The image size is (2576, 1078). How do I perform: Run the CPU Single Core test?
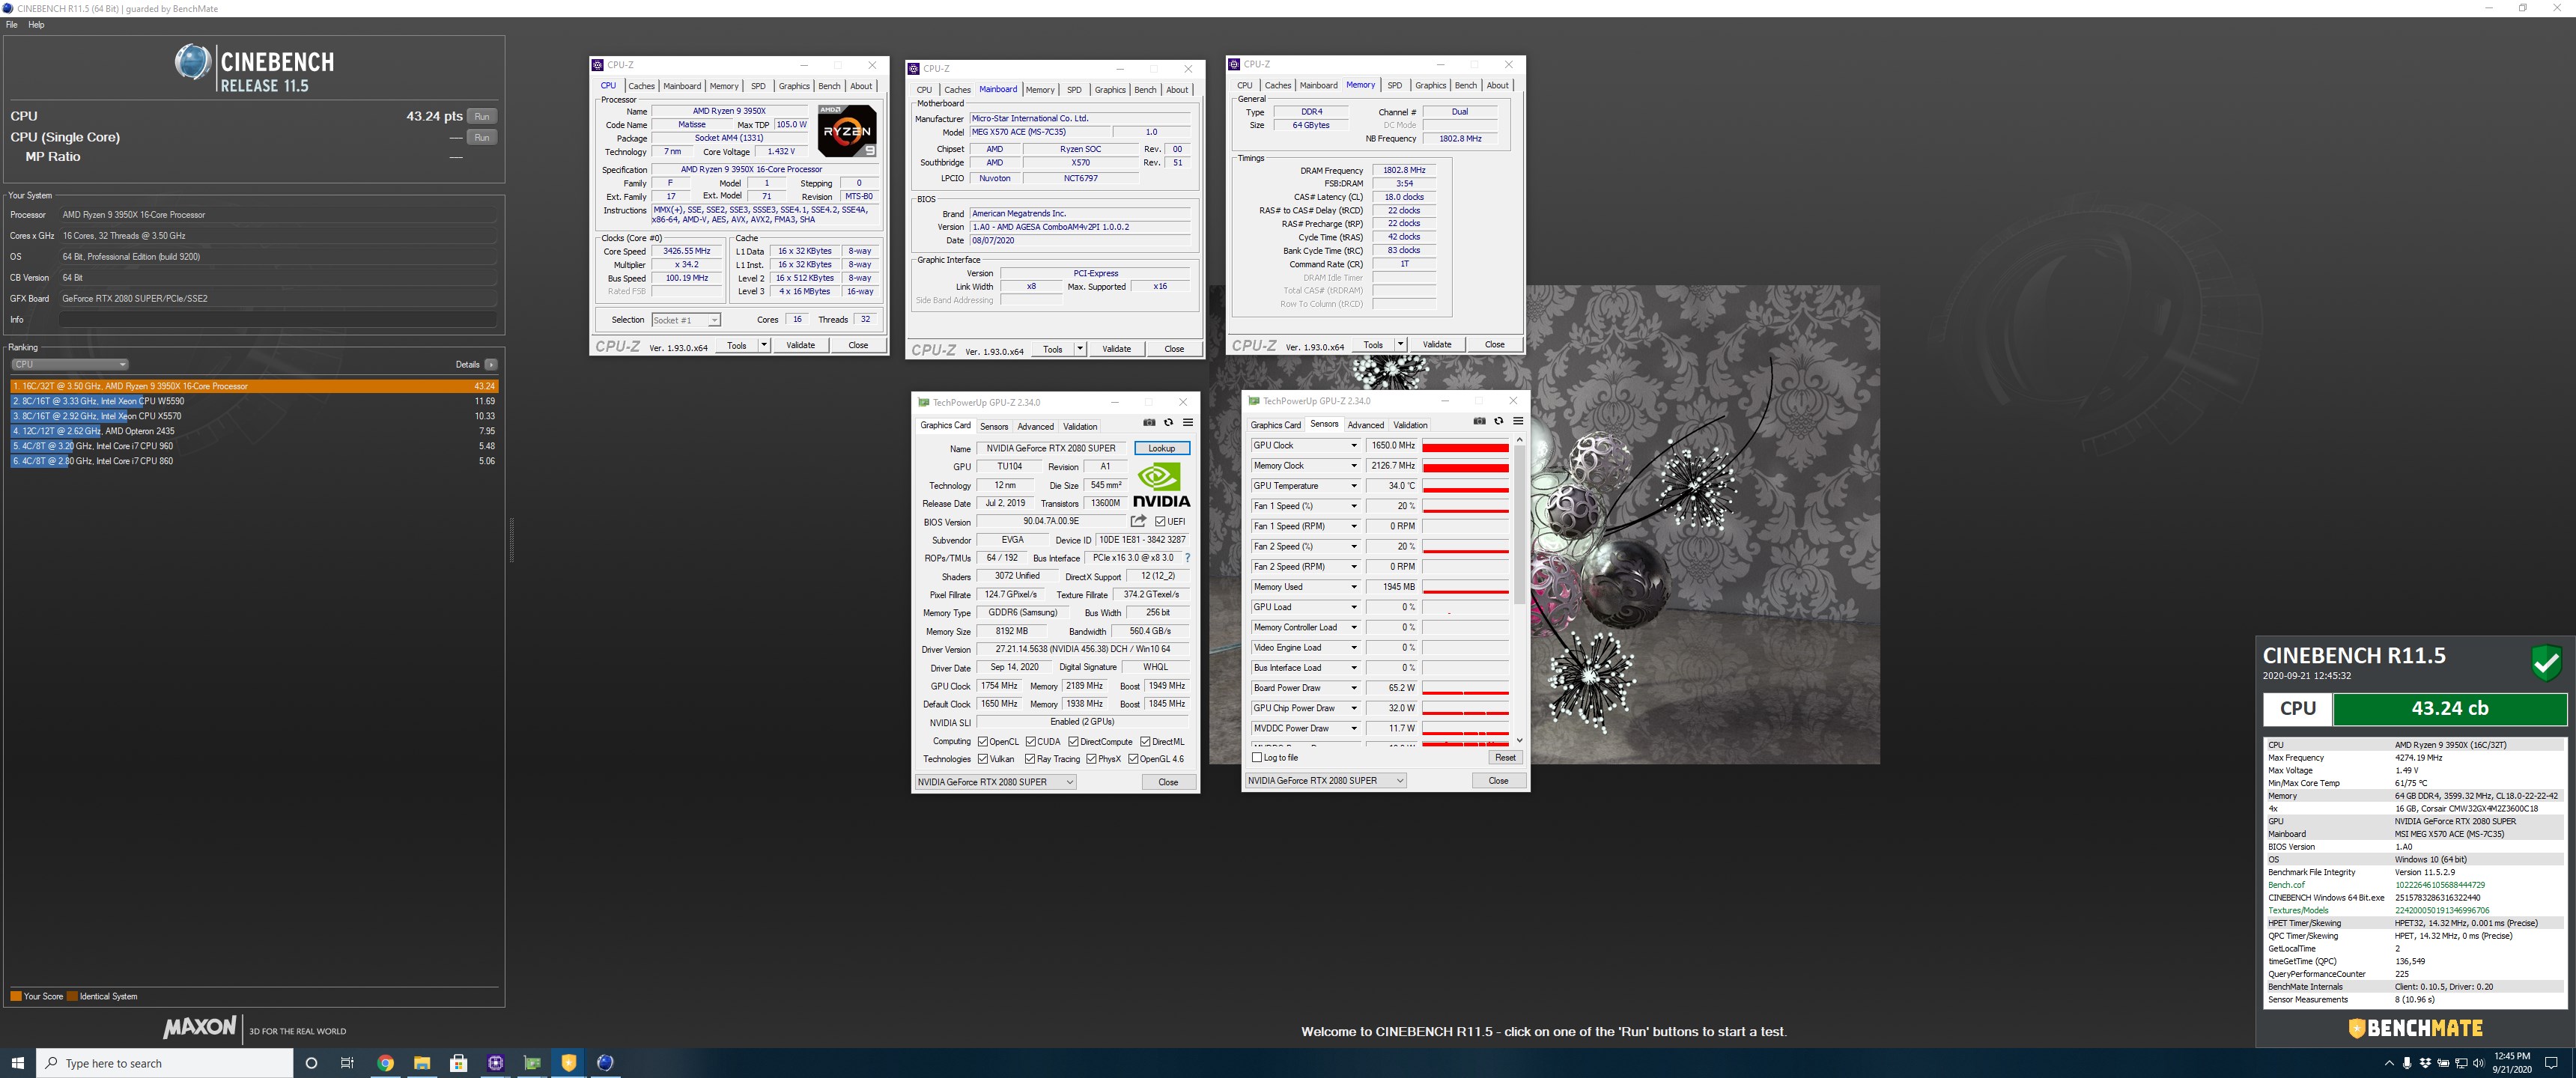482,137
